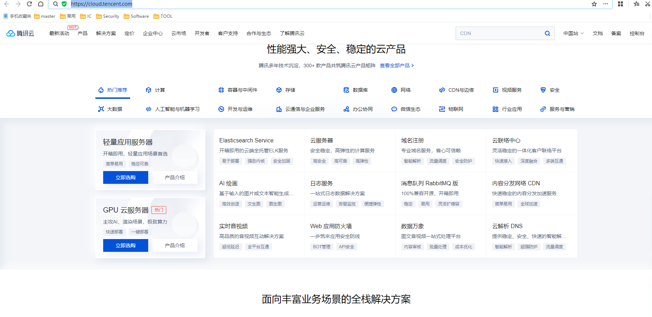652x317 pixels.
Task: Click the browser forward arrow
Action: click(18, 4)
